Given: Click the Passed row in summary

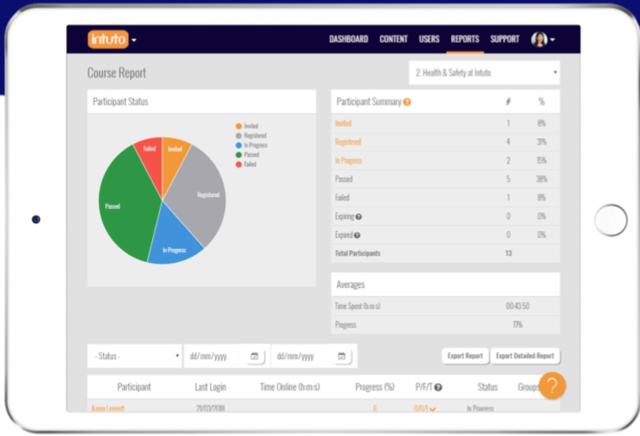Looking at the screenshot, I should pyautogui.click(x=446, y=179).
